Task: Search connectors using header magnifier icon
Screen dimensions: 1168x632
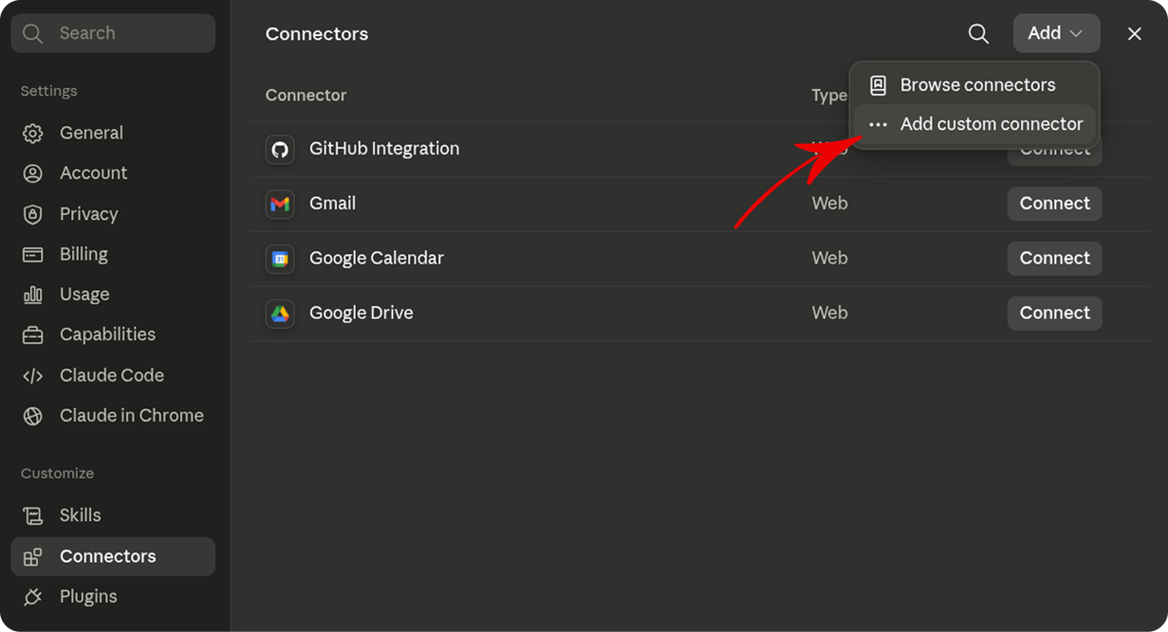Action: click(978, 33)
